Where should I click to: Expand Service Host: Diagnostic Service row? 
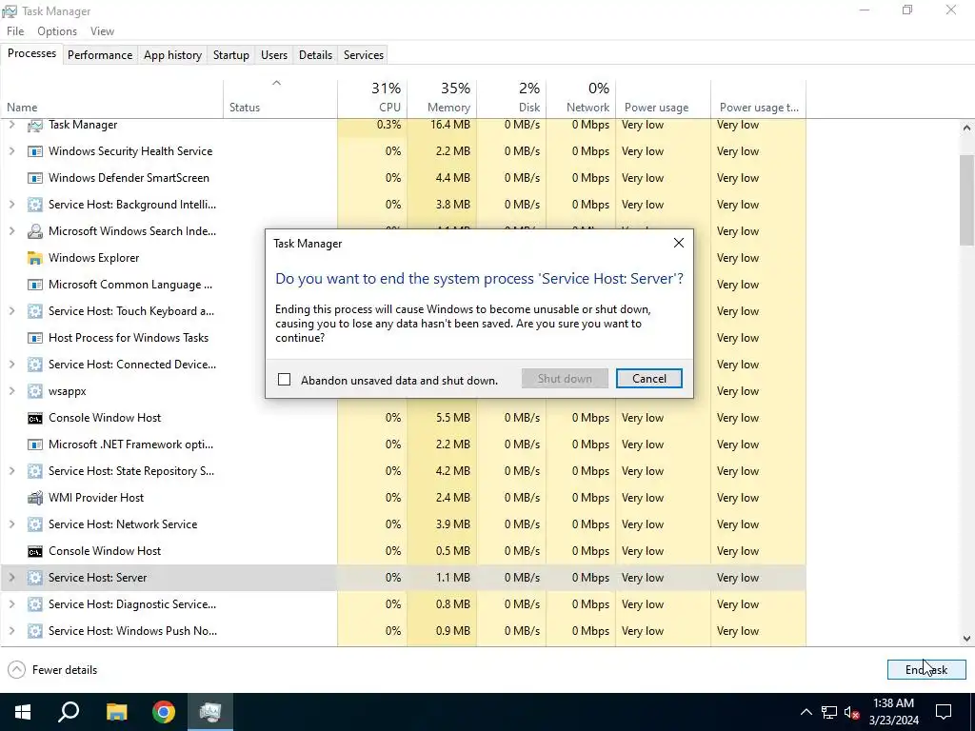11,604
